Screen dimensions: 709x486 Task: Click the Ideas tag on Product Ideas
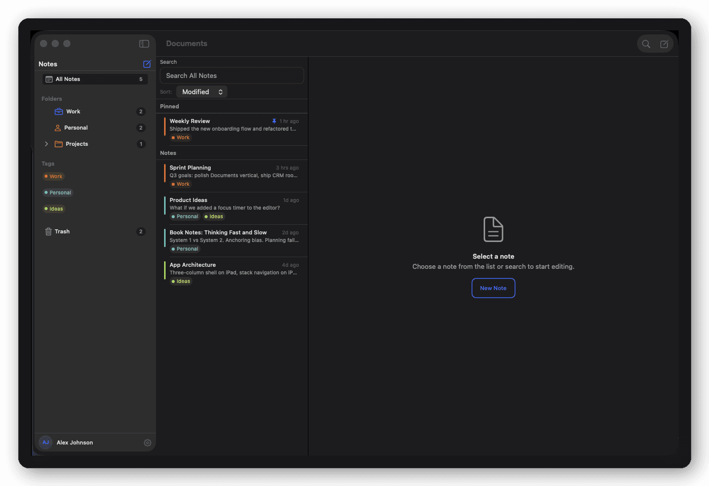(x=214, y=216)
